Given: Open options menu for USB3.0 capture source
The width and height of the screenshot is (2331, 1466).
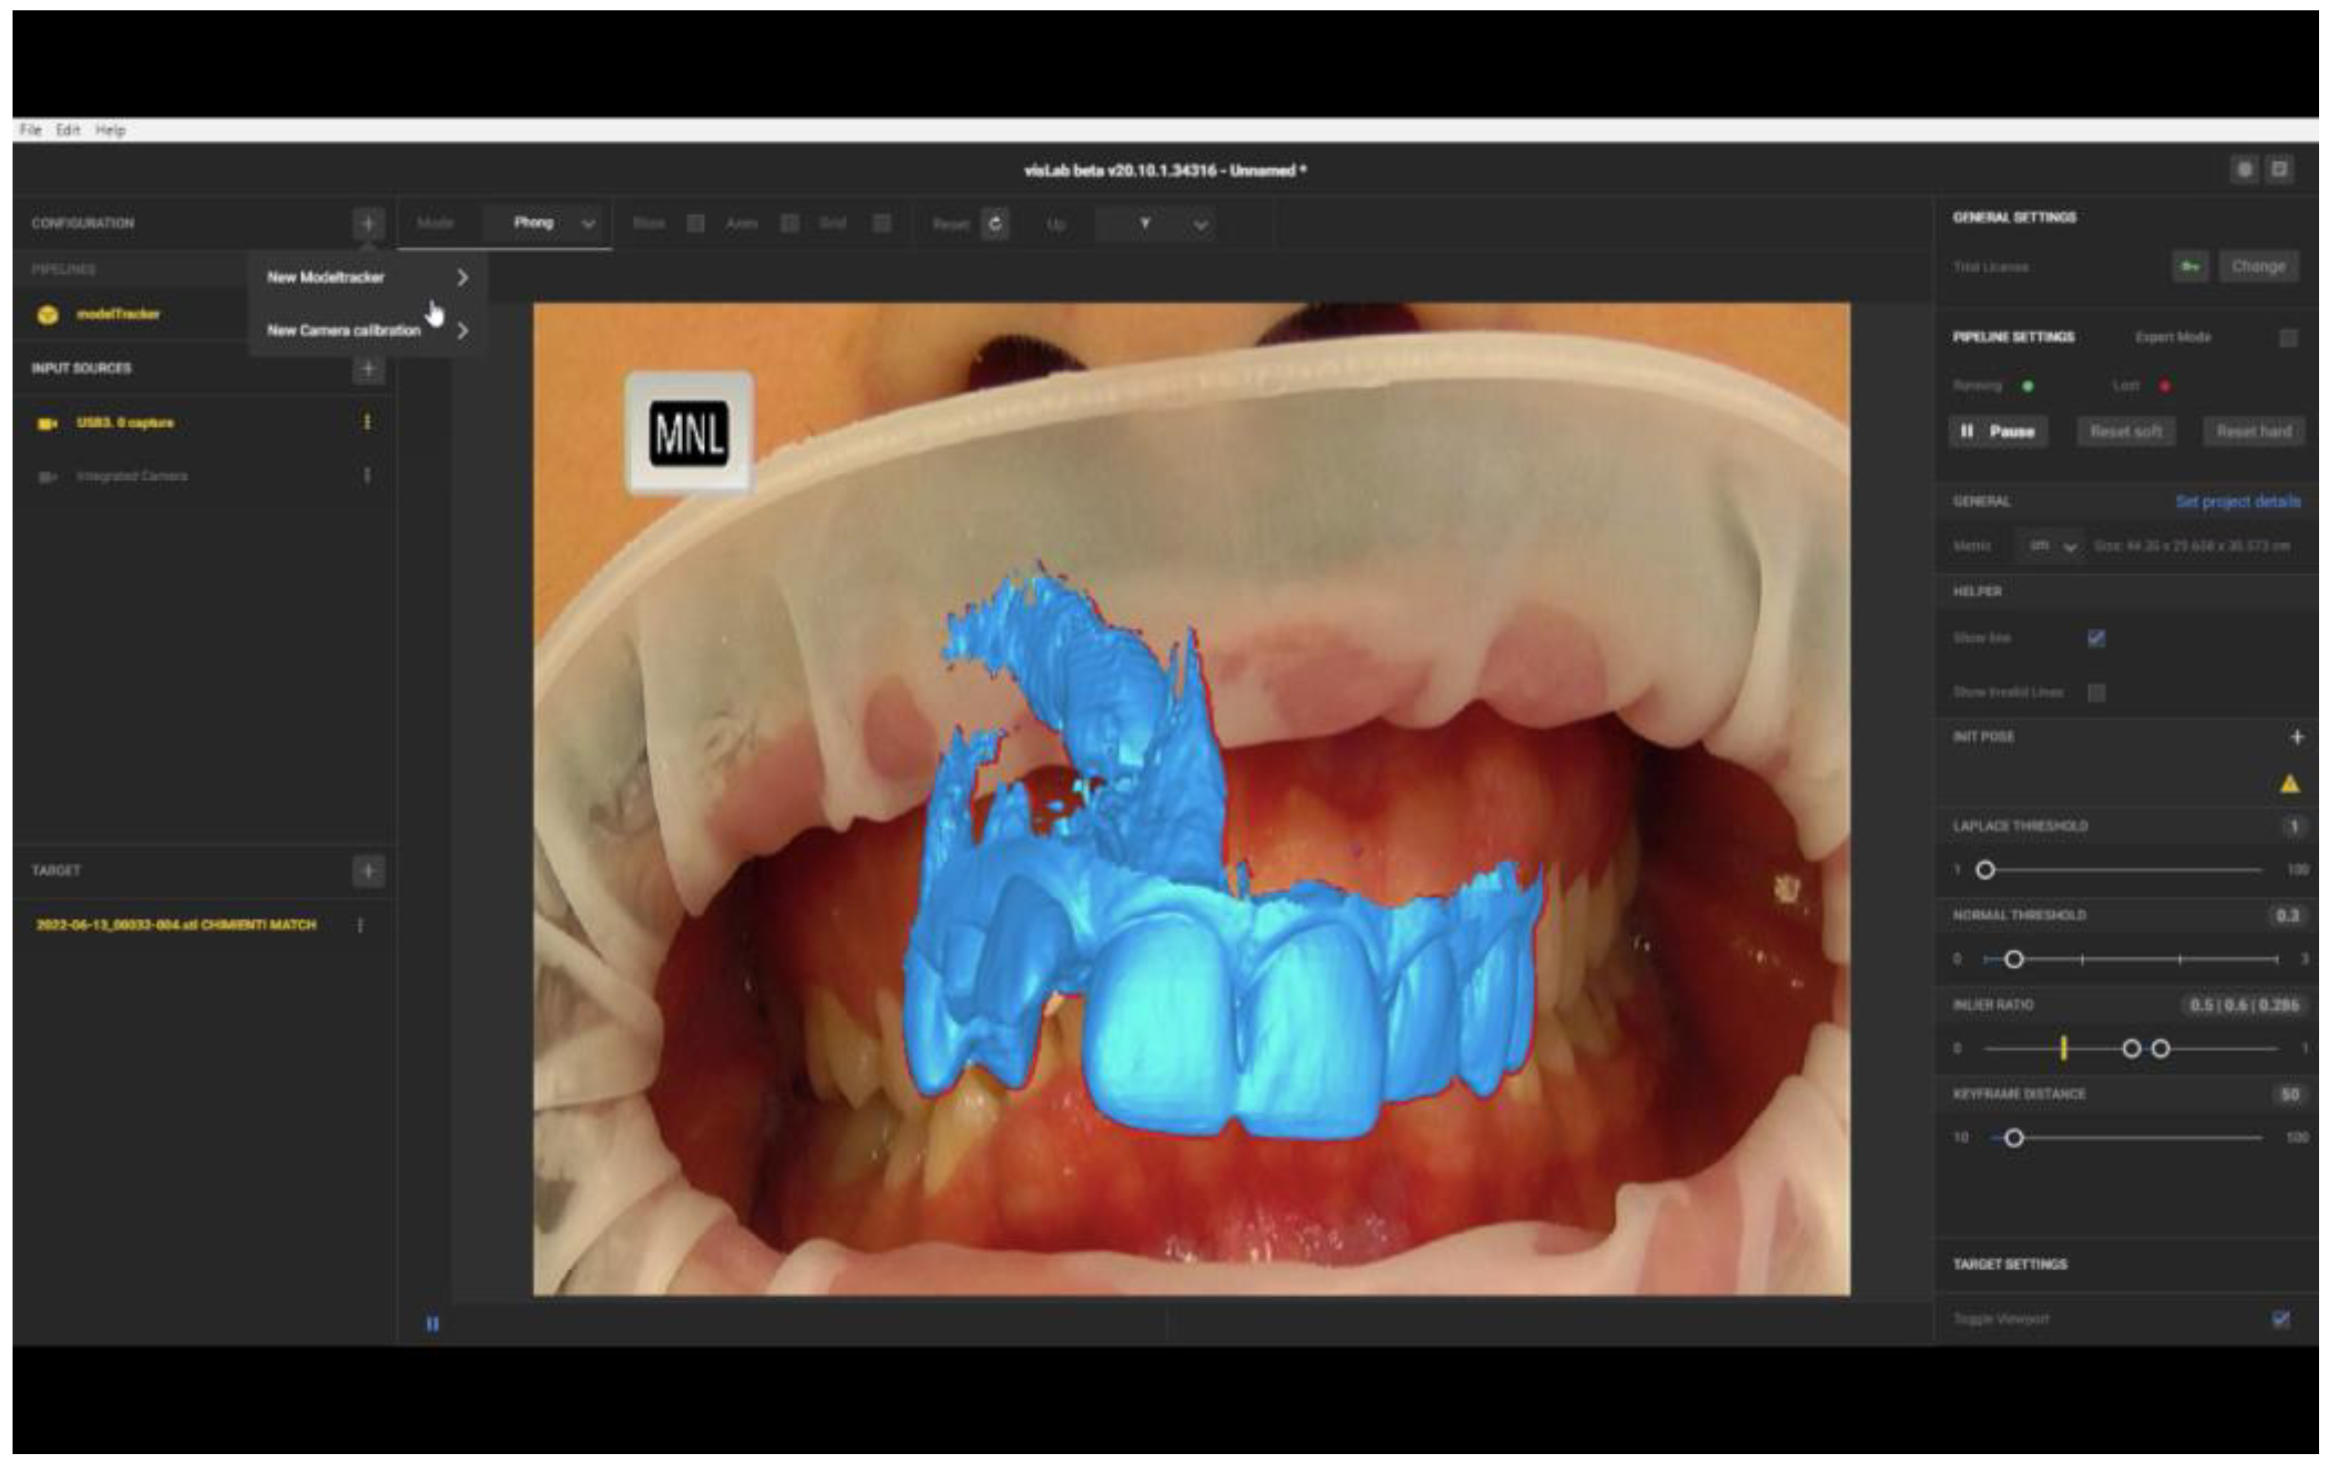Looking at the screenshot, I should pos(367,422).
